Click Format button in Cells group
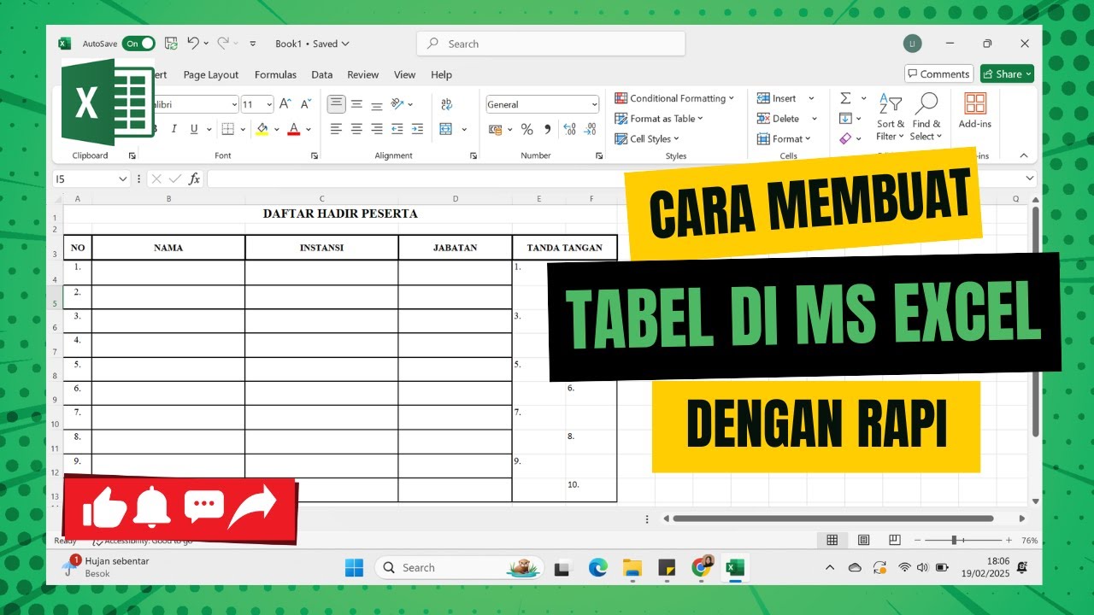The height and width of the screenshot is (615, 1094). 784,139
